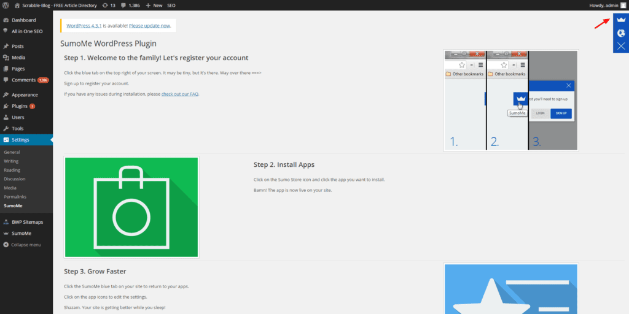Visit Scrabble-Blog site from admin bar
The height and width of the screenshot is (314, 629).
56,6
